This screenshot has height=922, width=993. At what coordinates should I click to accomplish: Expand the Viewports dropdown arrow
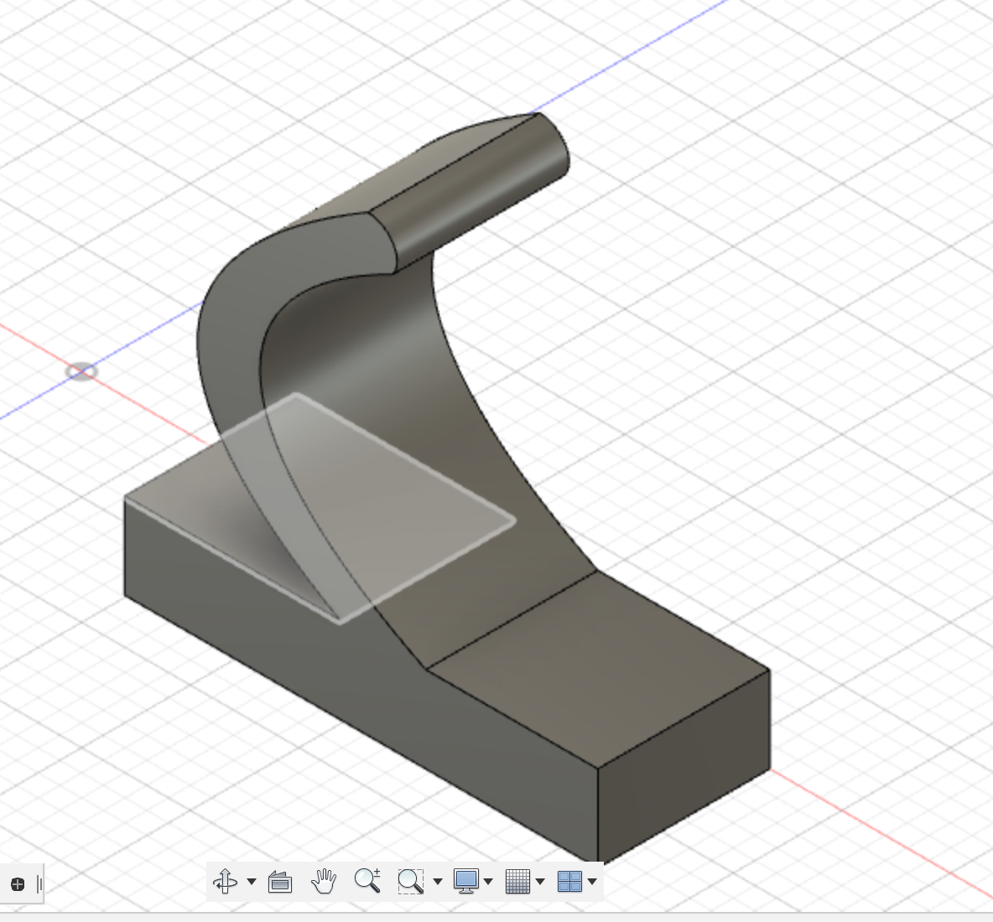592,882
